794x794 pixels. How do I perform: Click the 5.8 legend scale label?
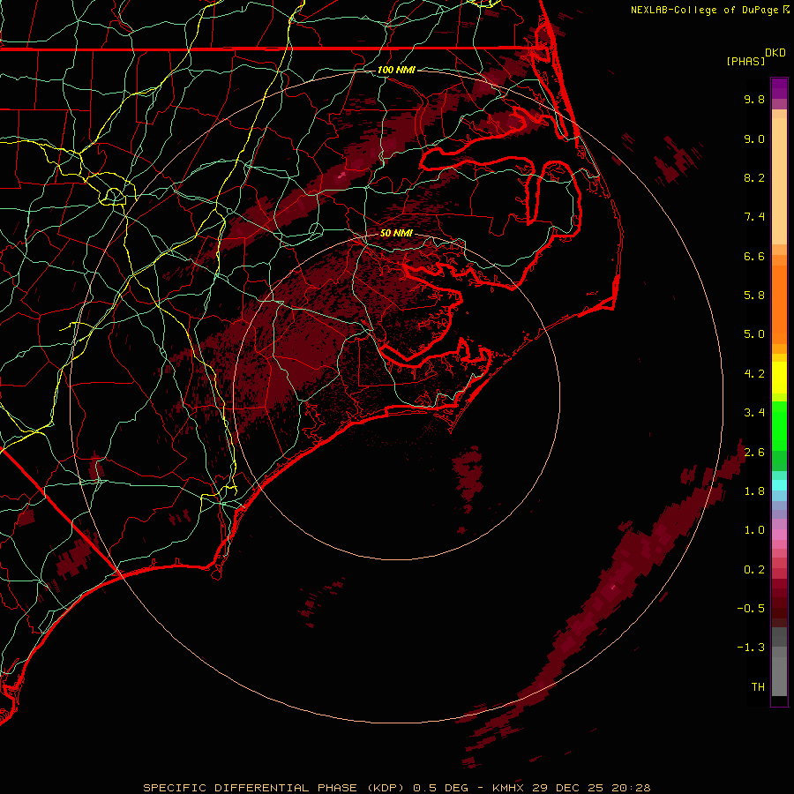click(754, 296)
